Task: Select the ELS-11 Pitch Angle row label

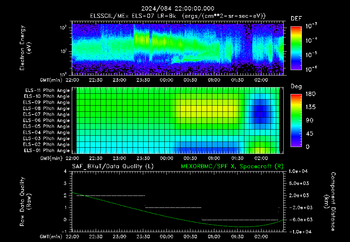Action: pyautogui.click(x=47, y=91)
